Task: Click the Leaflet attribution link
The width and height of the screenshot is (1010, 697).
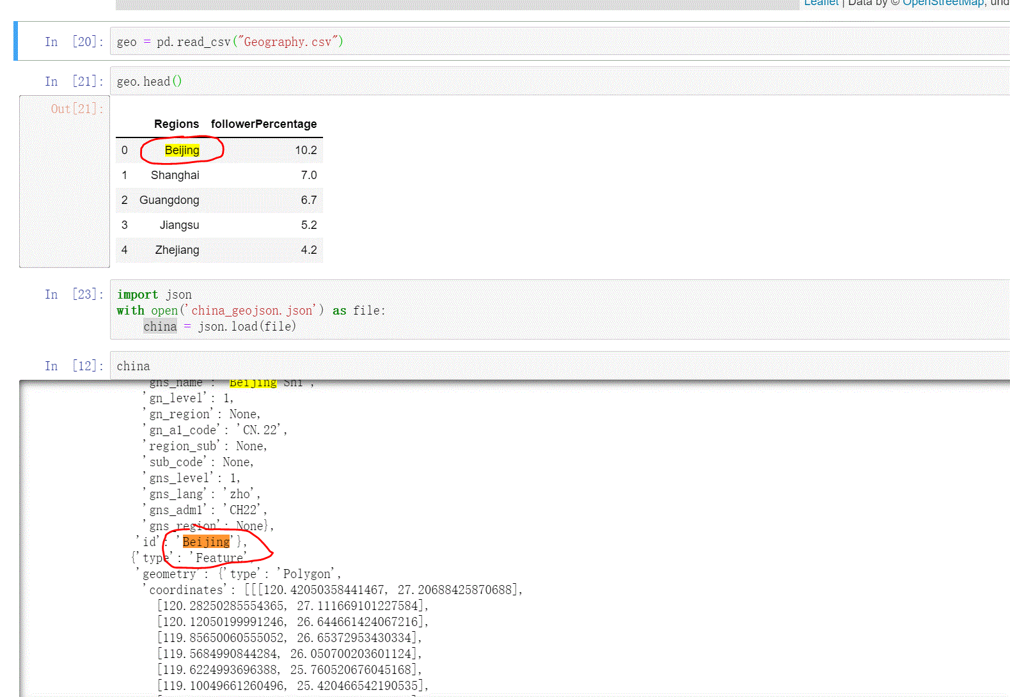Action: pyautogui.click(x=821, y=3)
